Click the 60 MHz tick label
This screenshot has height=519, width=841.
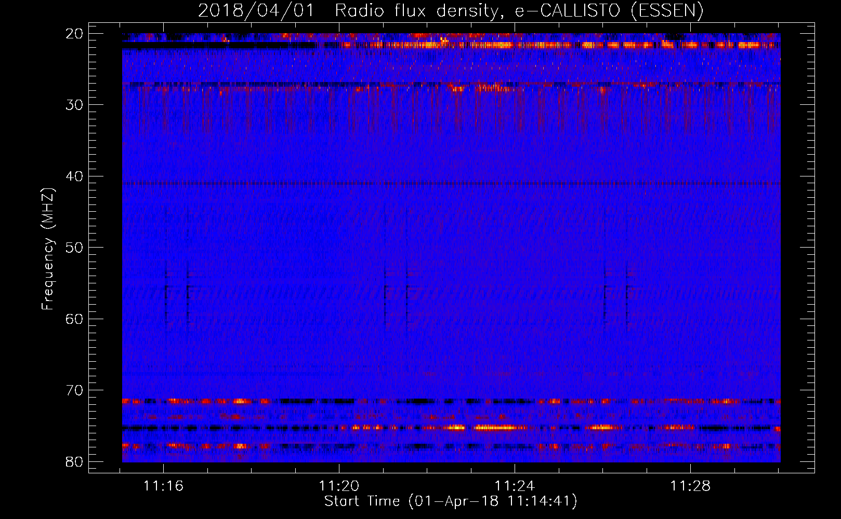pos(75,319)
